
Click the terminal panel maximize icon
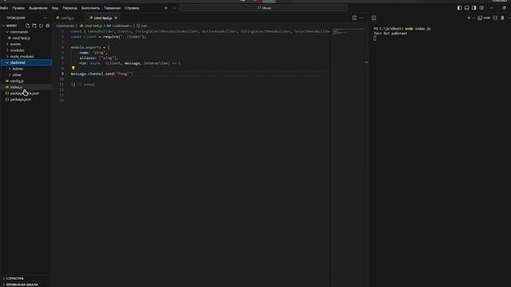pos(374,18)
